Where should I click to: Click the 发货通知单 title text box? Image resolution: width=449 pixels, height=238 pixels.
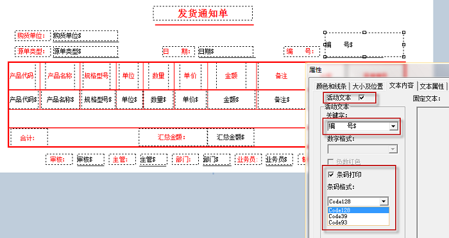tap(203, 13)
